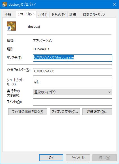Open the 以前のバージョン tab
The height and width of the screenshot is (164, 119).
click(94, 15)
